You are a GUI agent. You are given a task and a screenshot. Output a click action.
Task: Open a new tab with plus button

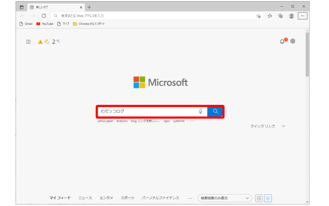[89, 7]
